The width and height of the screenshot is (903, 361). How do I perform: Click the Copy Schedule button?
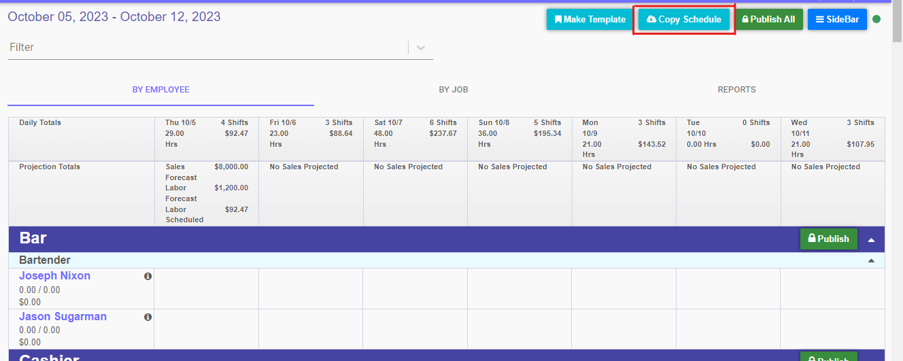click(684, 20)
